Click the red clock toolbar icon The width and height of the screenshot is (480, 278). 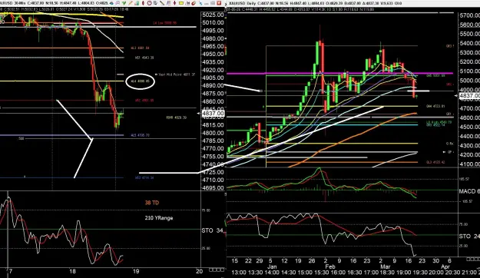pyautogui.click(x=150, y=3)
